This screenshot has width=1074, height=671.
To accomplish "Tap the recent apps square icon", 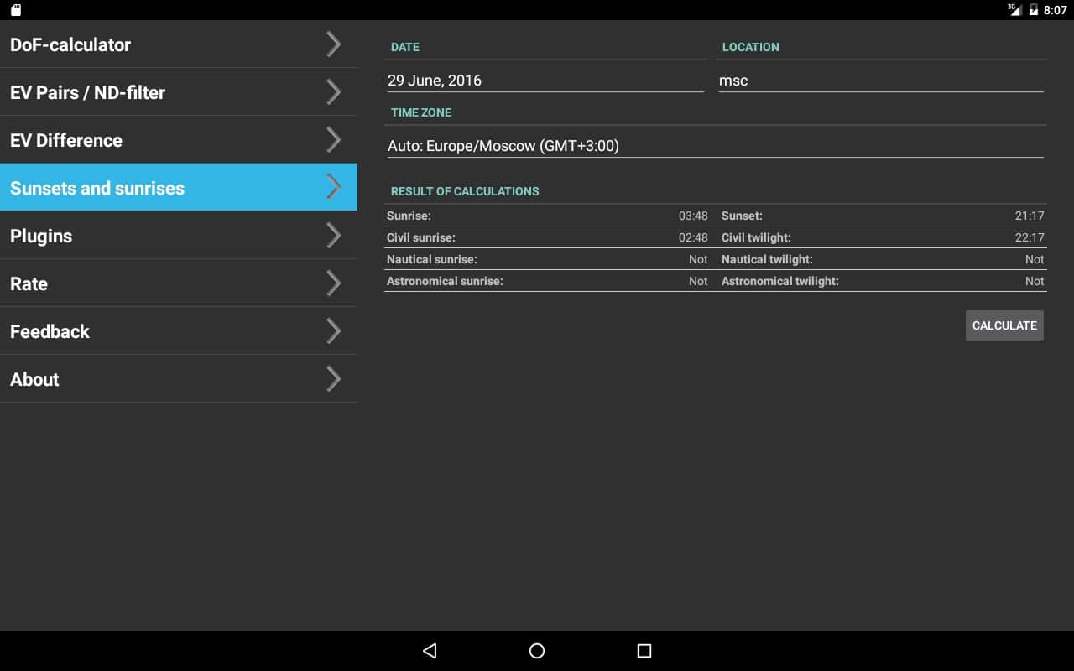I will pyautogui.click(x=644, y=651).
